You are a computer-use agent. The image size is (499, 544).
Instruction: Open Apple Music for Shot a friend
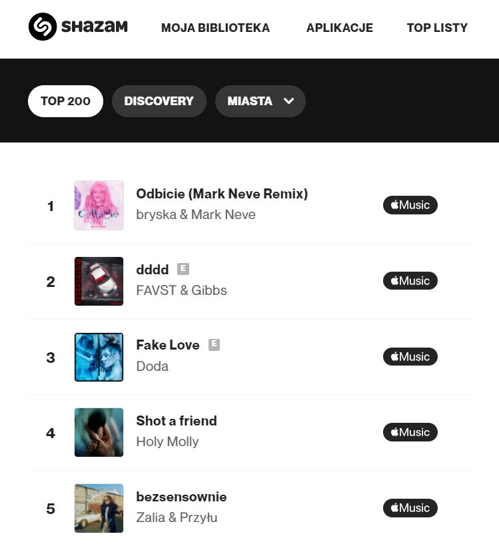point(410,432)
